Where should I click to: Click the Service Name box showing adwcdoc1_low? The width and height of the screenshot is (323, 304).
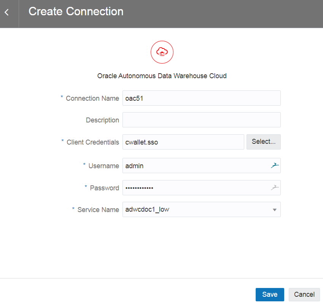point(190,209)
